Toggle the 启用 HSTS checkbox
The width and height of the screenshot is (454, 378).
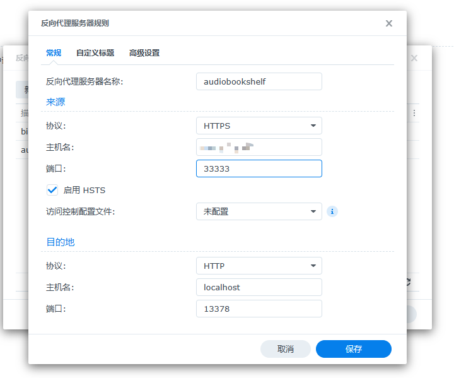52,189
